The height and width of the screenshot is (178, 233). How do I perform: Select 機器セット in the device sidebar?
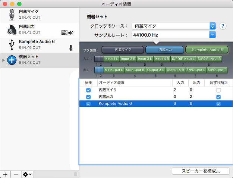tap(40, 60)
